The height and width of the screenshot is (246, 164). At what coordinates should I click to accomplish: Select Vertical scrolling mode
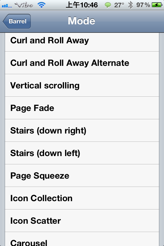click(82, 86)
